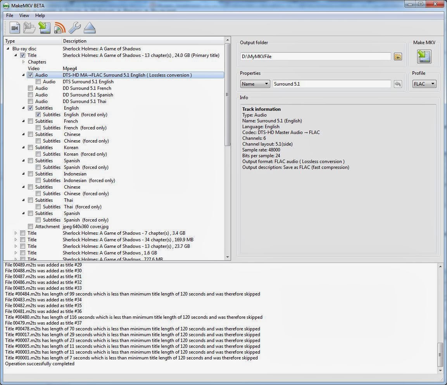
Task: Click the log scrollbar up arrow
Action: (440, 266)
